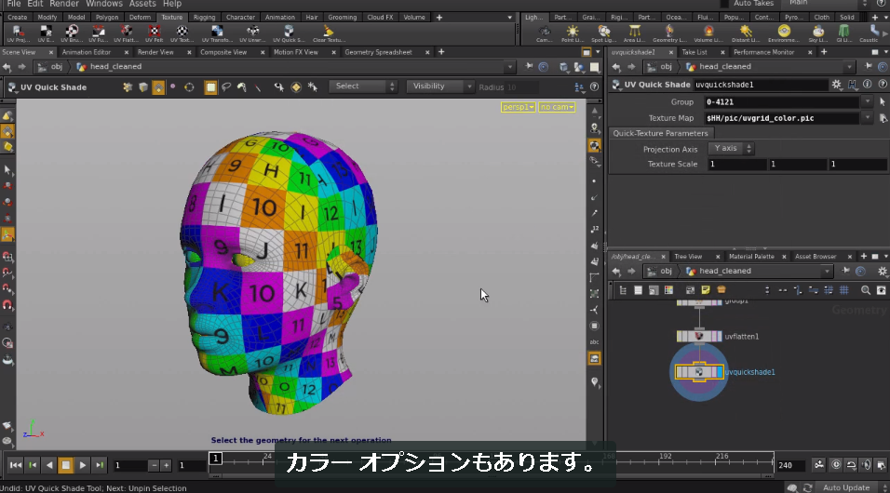
Task: Toggle the uvquickshade1 node display flag
Action: coord(720,372)
